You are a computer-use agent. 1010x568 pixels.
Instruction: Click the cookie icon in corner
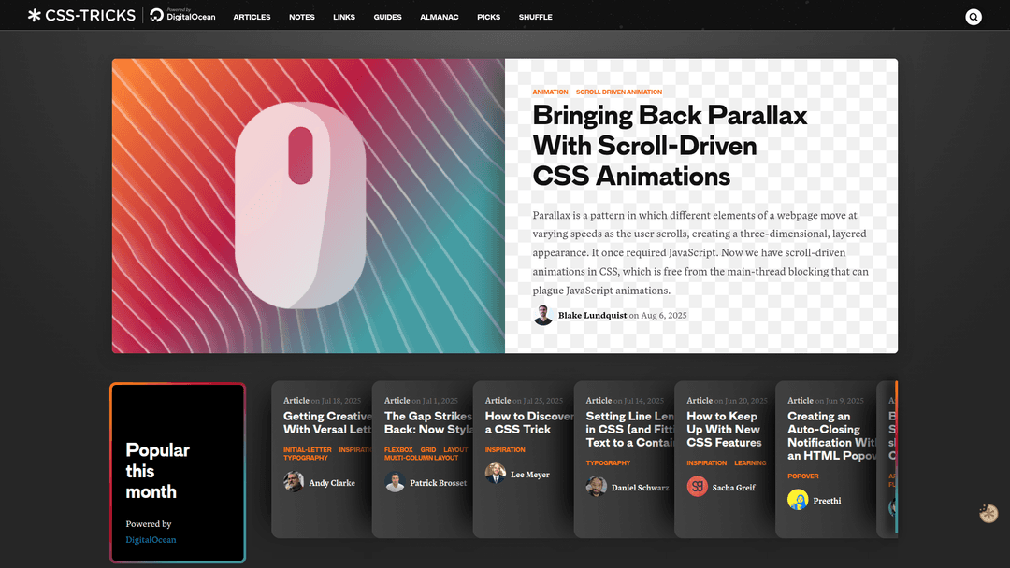988,513
